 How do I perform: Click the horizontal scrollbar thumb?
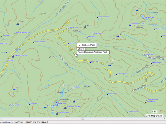83,119
